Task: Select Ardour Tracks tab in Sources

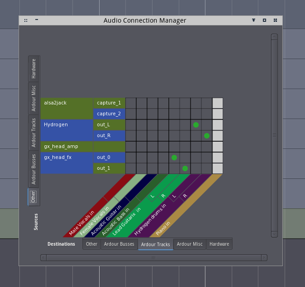Action: coord(34,133)
